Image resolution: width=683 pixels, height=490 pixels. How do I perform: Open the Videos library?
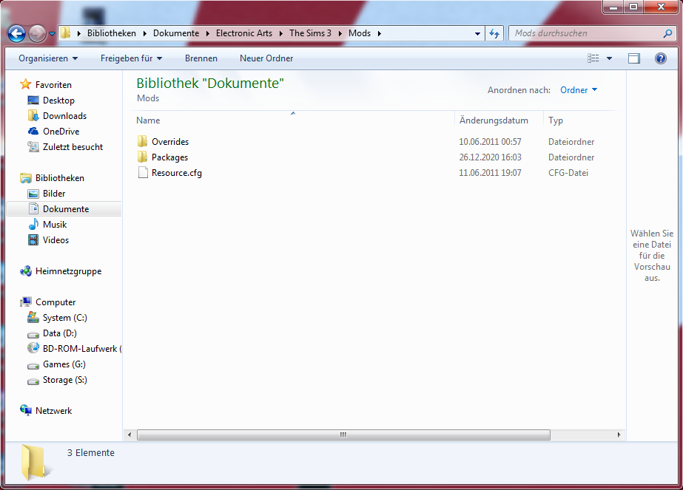tap(55, 240)
